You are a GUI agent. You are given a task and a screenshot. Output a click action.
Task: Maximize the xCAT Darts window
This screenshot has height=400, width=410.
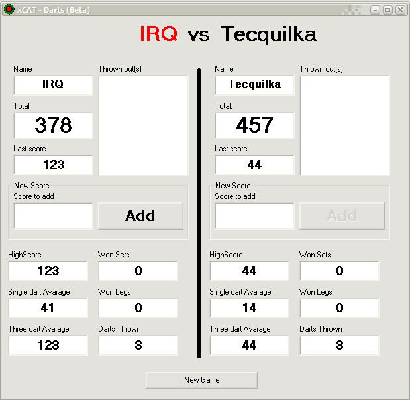387,10
